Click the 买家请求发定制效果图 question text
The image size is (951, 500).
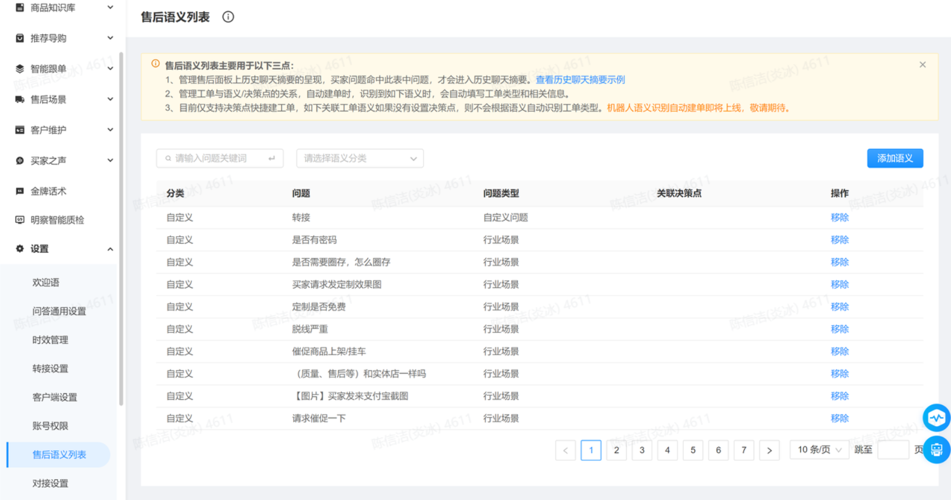[337, 284]
